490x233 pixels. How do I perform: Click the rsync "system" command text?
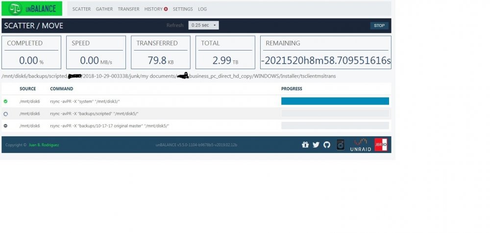85,102
